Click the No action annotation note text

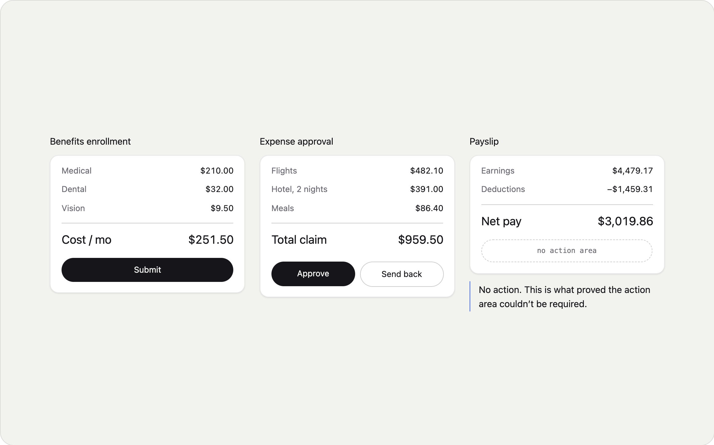click(x=564, y=297)
